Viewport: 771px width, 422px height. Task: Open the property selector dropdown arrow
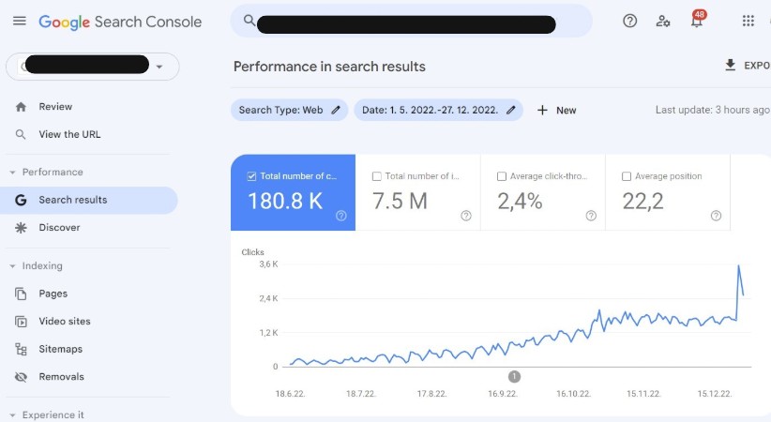[x=159, y=67]
